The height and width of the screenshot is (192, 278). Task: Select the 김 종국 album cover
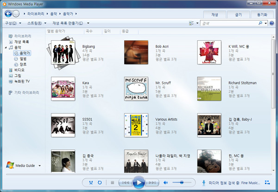(63, 161)
